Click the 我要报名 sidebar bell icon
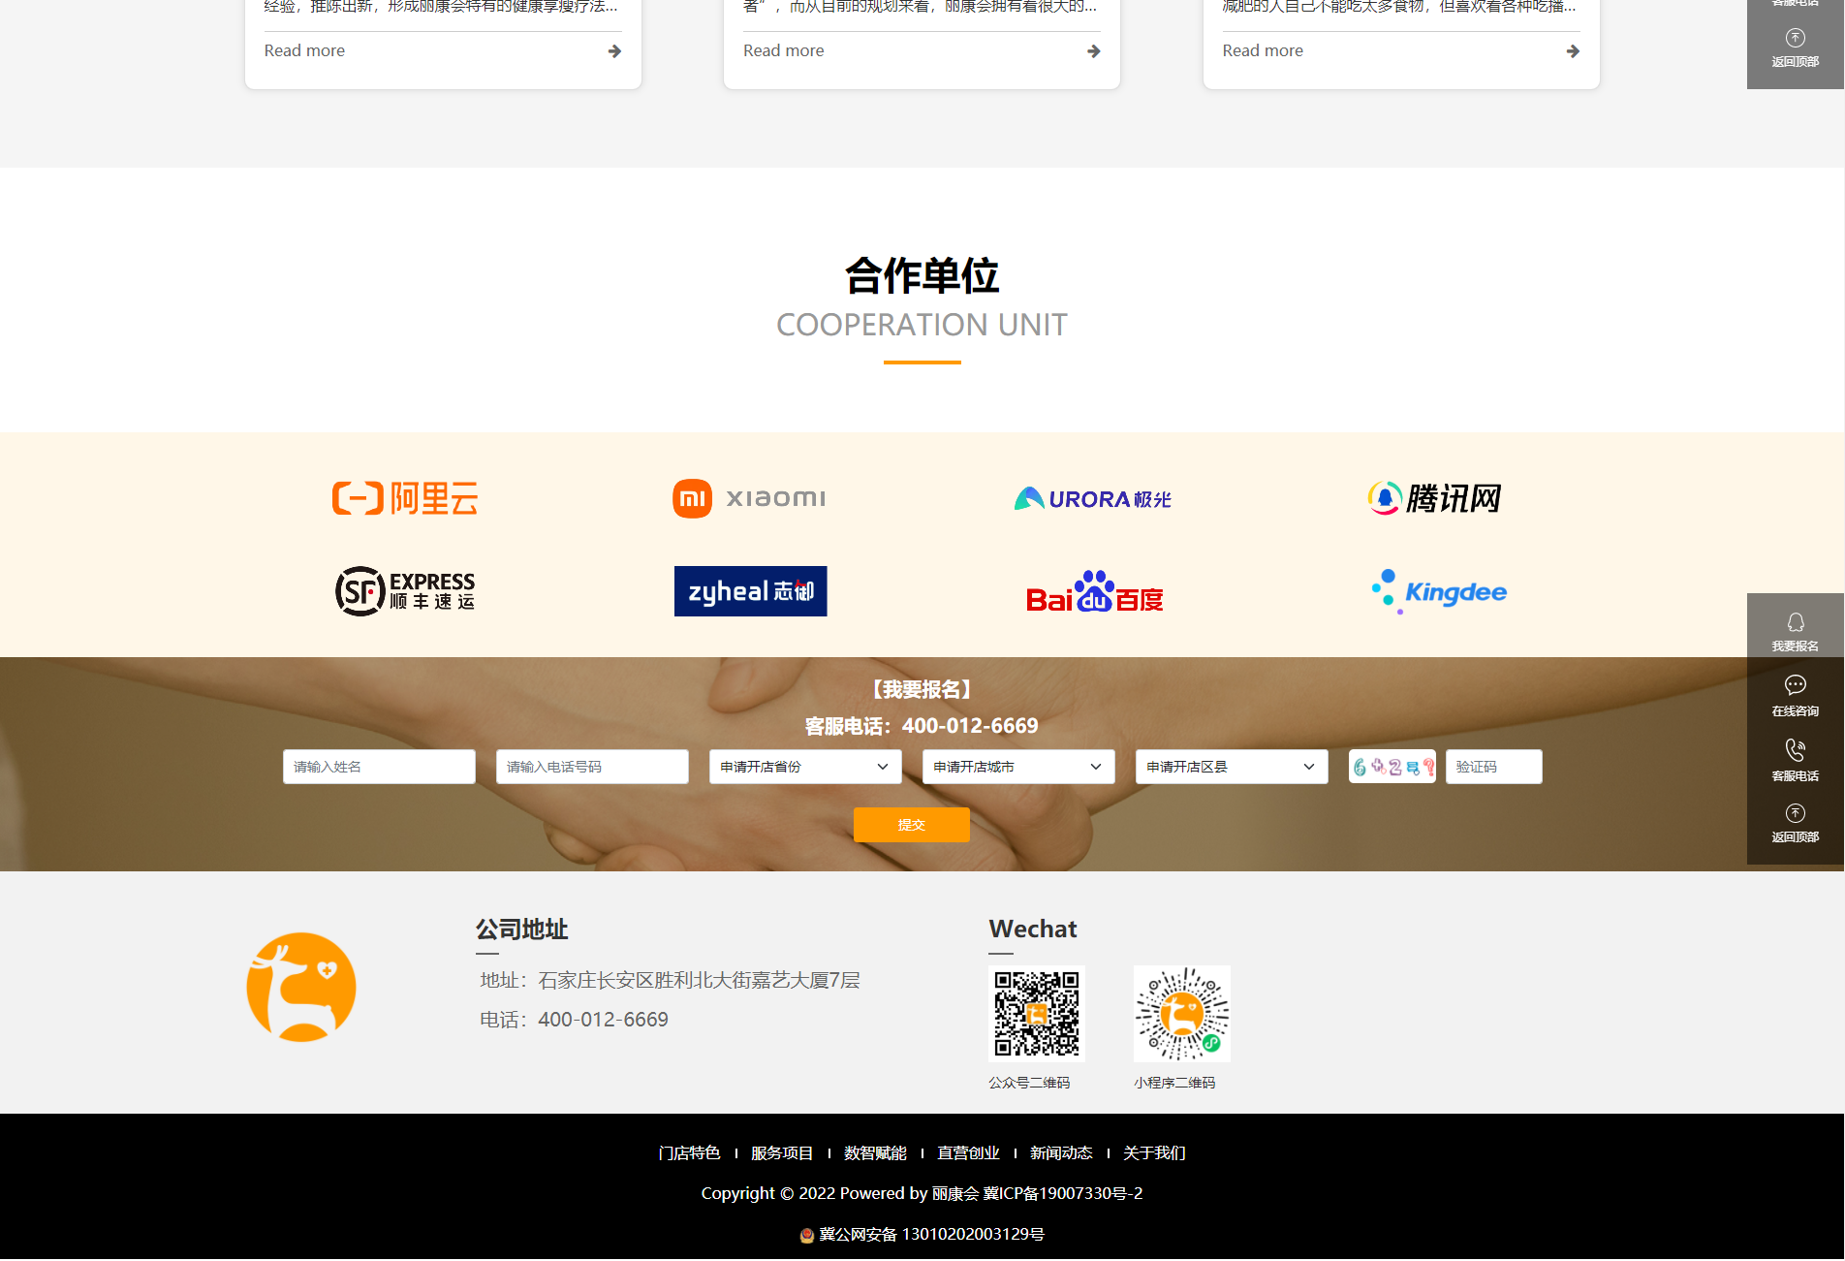 [x=1795, y=623]
